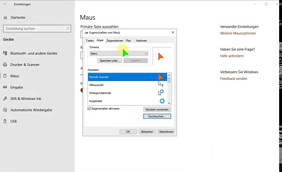Select the Hilfeauswahl list row
Screen dimensions: 282x172
click(128, 85)
